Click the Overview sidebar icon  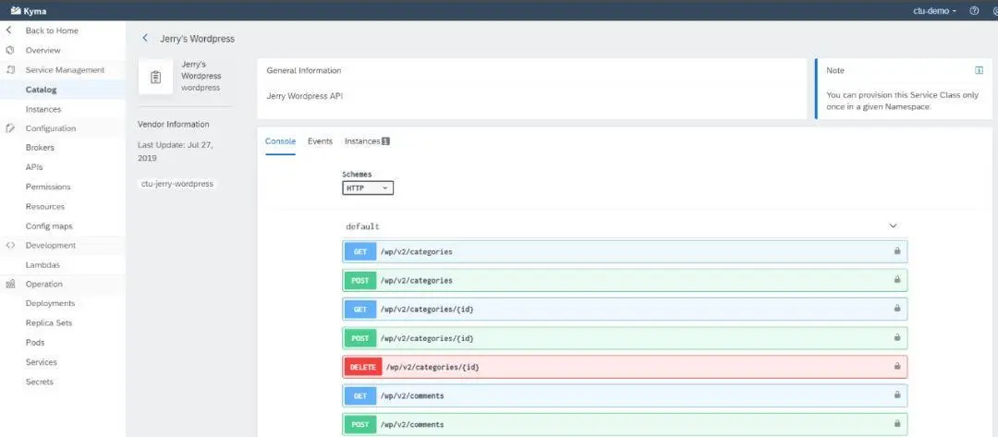click(x=9, y=50)
